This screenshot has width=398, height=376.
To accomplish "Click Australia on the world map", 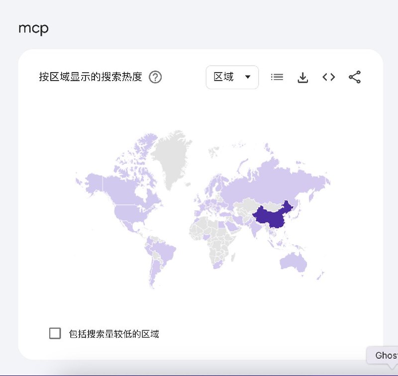I will pyautogui.click(x=294, y=262).
